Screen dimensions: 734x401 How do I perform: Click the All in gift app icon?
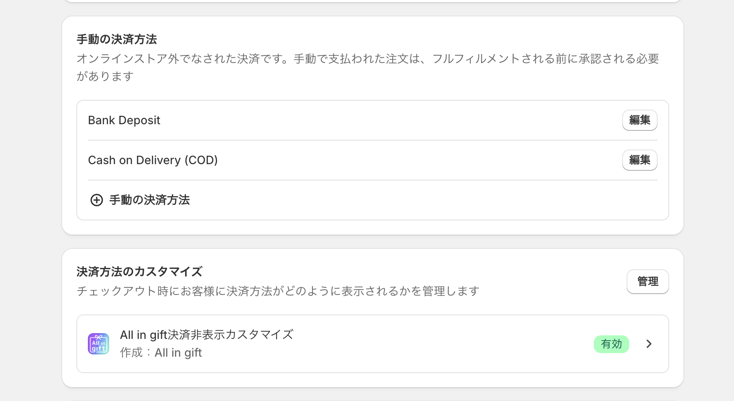point(99,344)
